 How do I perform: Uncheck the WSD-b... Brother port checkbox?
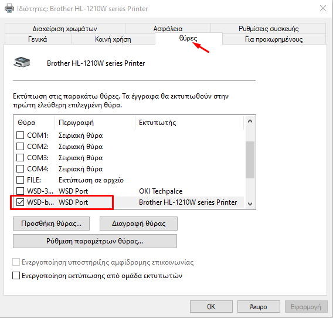pyautogui.click(x=20, y=202)
